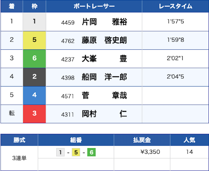Click the blue lane 4 badge
The image size is (209, 171).
(34, 96)
